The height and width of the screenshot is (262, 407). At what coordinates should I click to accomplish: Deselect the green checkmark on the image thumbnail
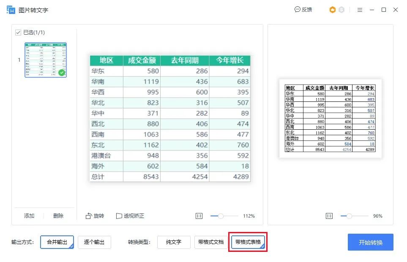pos(61,73)
